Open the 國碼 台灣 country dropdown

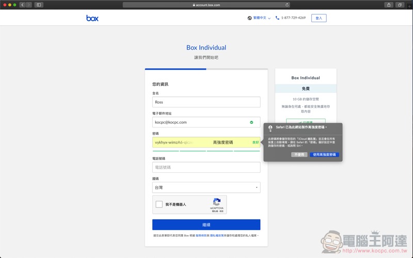(x=206, y=187)
